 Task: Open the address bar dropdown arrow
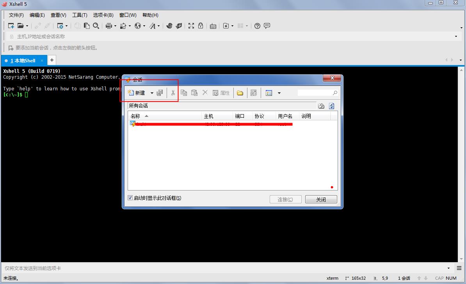coord(456,37)
